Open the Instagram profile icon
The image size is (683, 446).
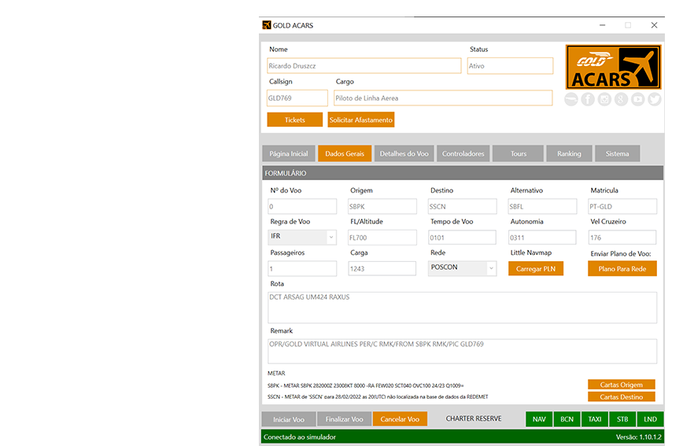pos(604,99)
